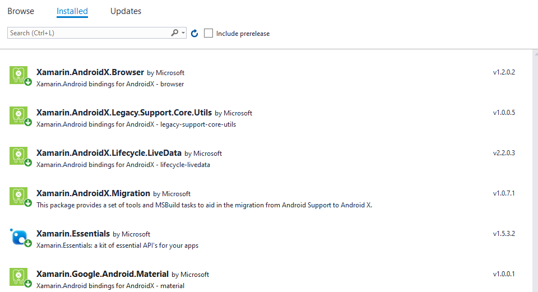Click version v1.2.0.2 of Browser package
Image resolution: width=538 pixels, height=292 pixels.
coord(504,72)
